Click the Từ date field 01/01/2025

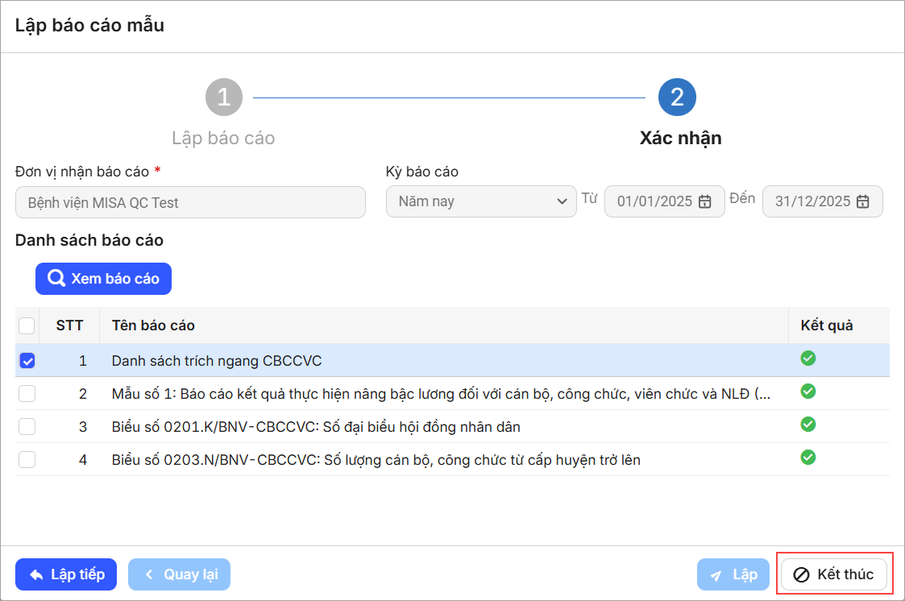point(664,201)
